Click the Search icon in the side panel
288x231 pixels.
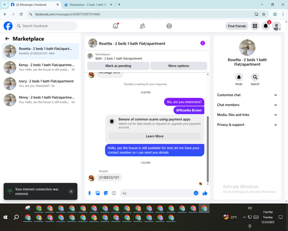255,77
